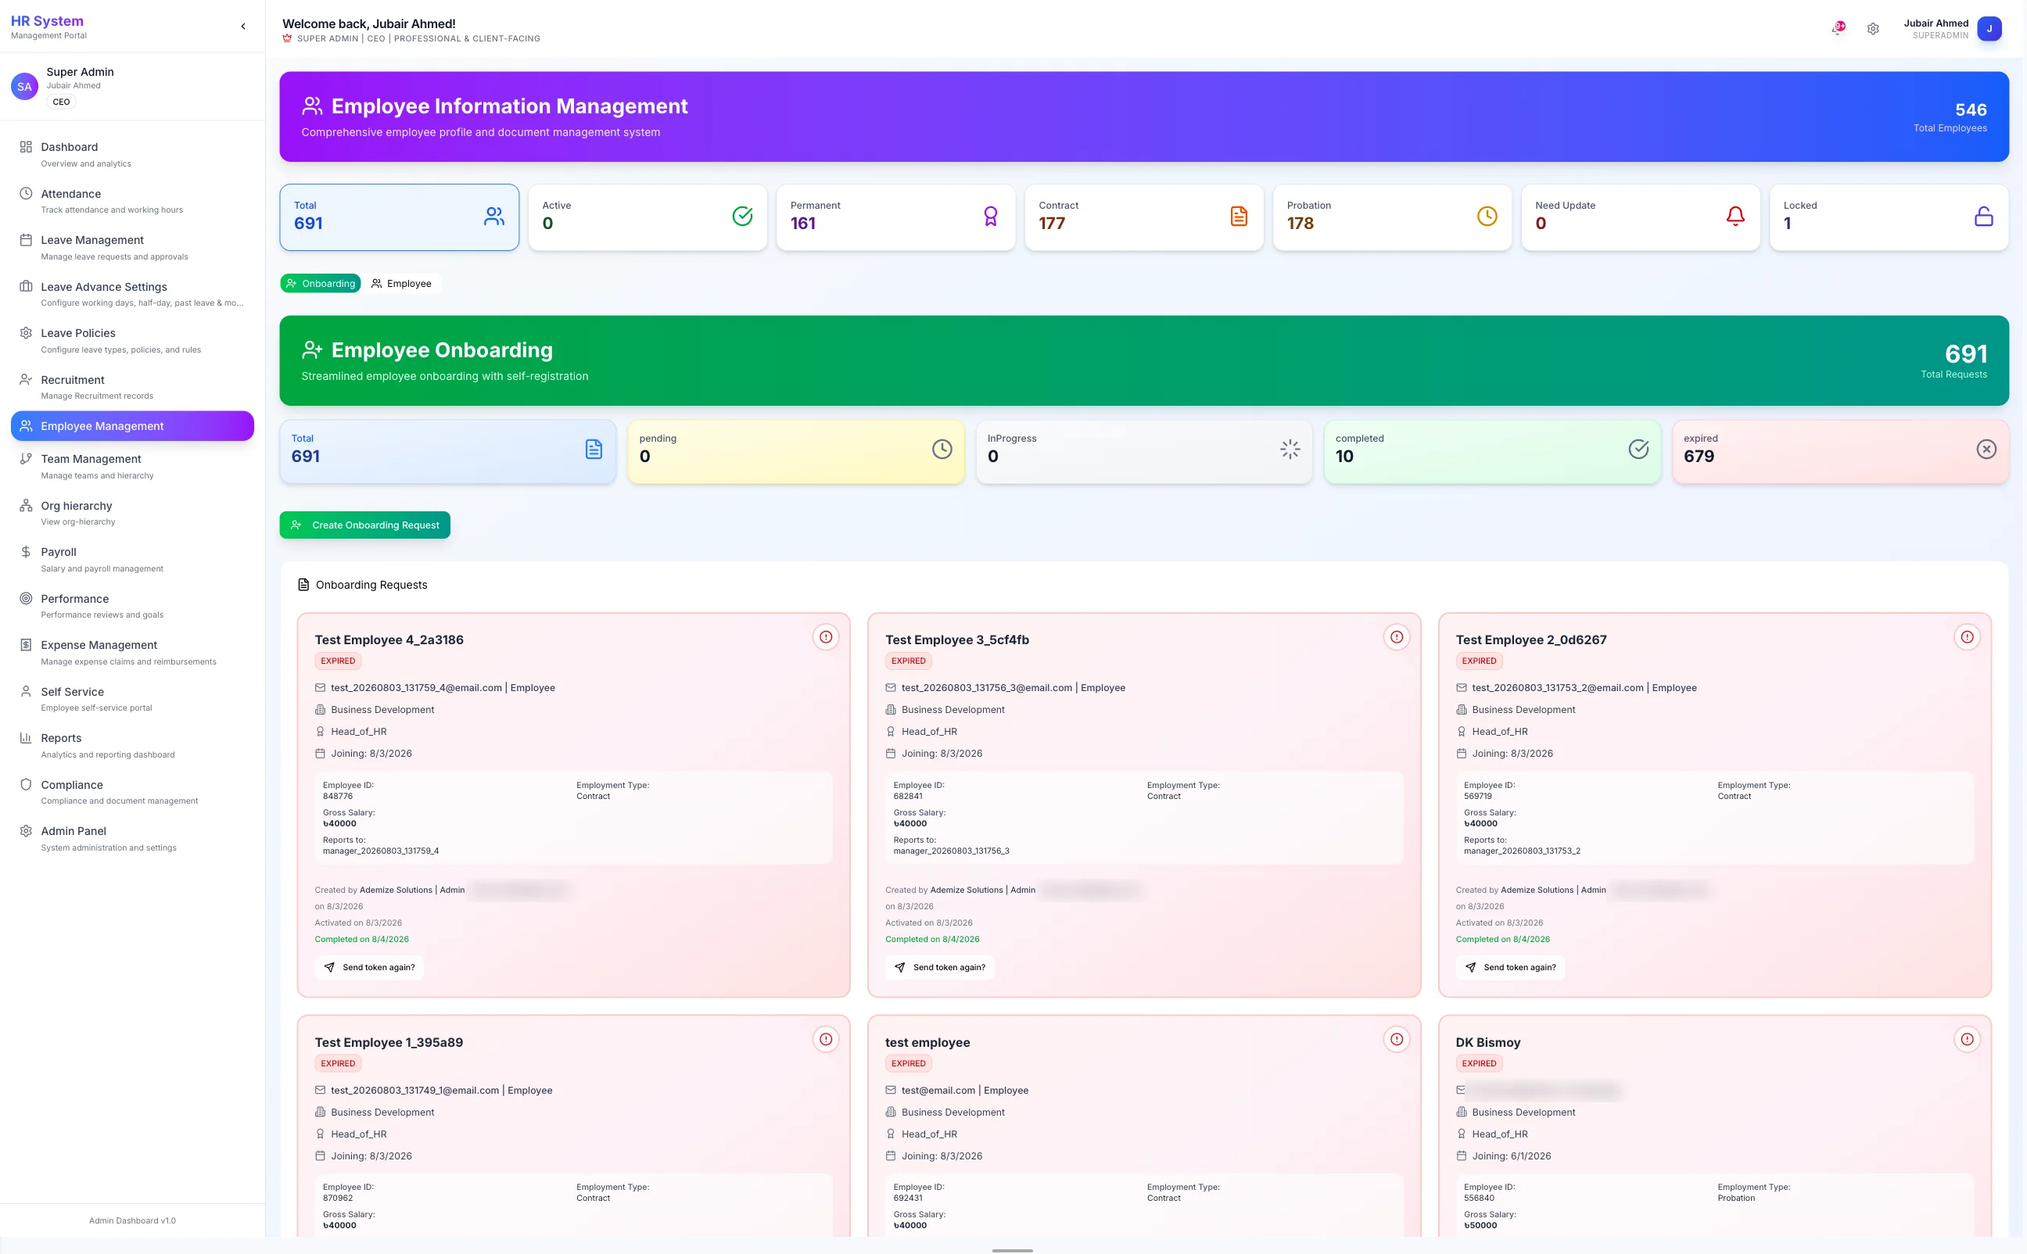The image size is (2027, 1254).
Task: Open Payroll section
Action: click(x=133, y=559)
